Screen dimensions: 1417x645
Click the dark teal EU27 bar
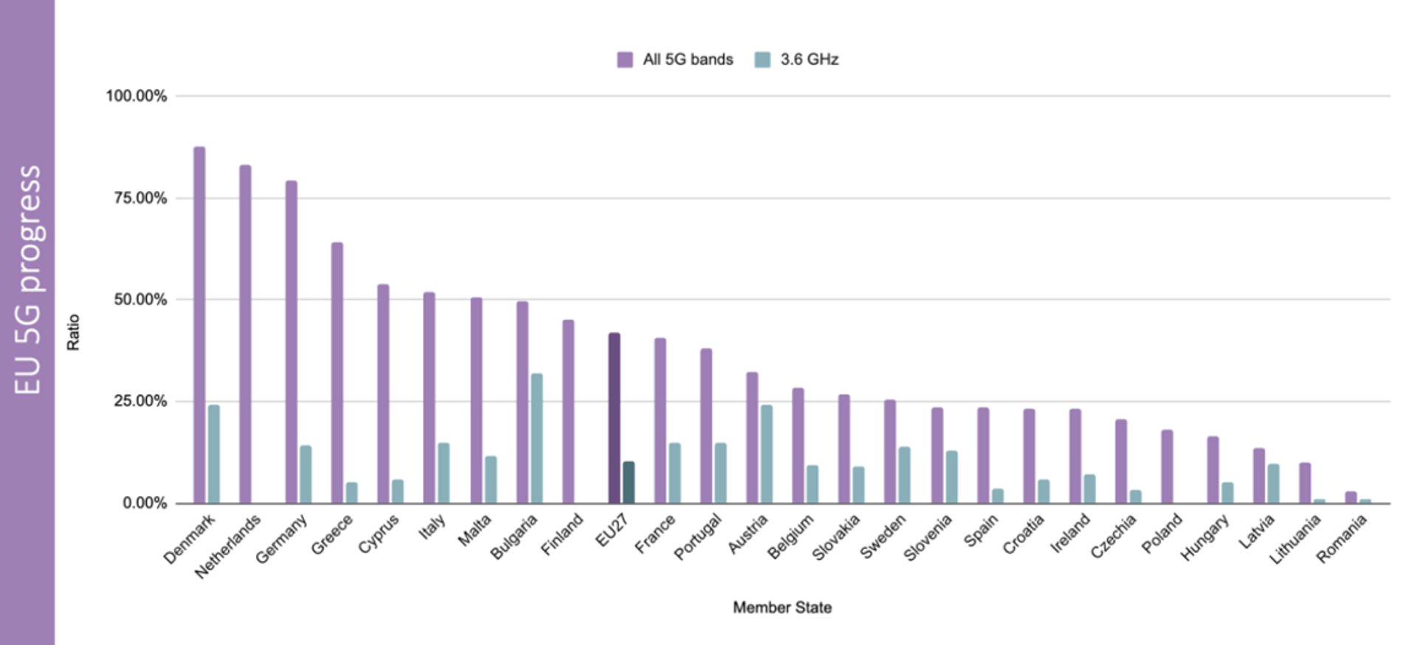(629, 482)
